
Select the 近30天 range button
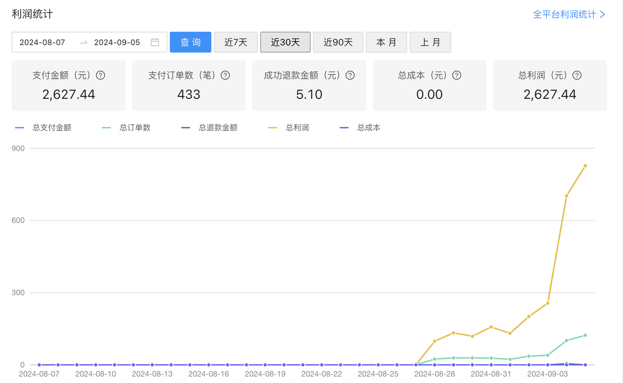click(x=285, y=42)
